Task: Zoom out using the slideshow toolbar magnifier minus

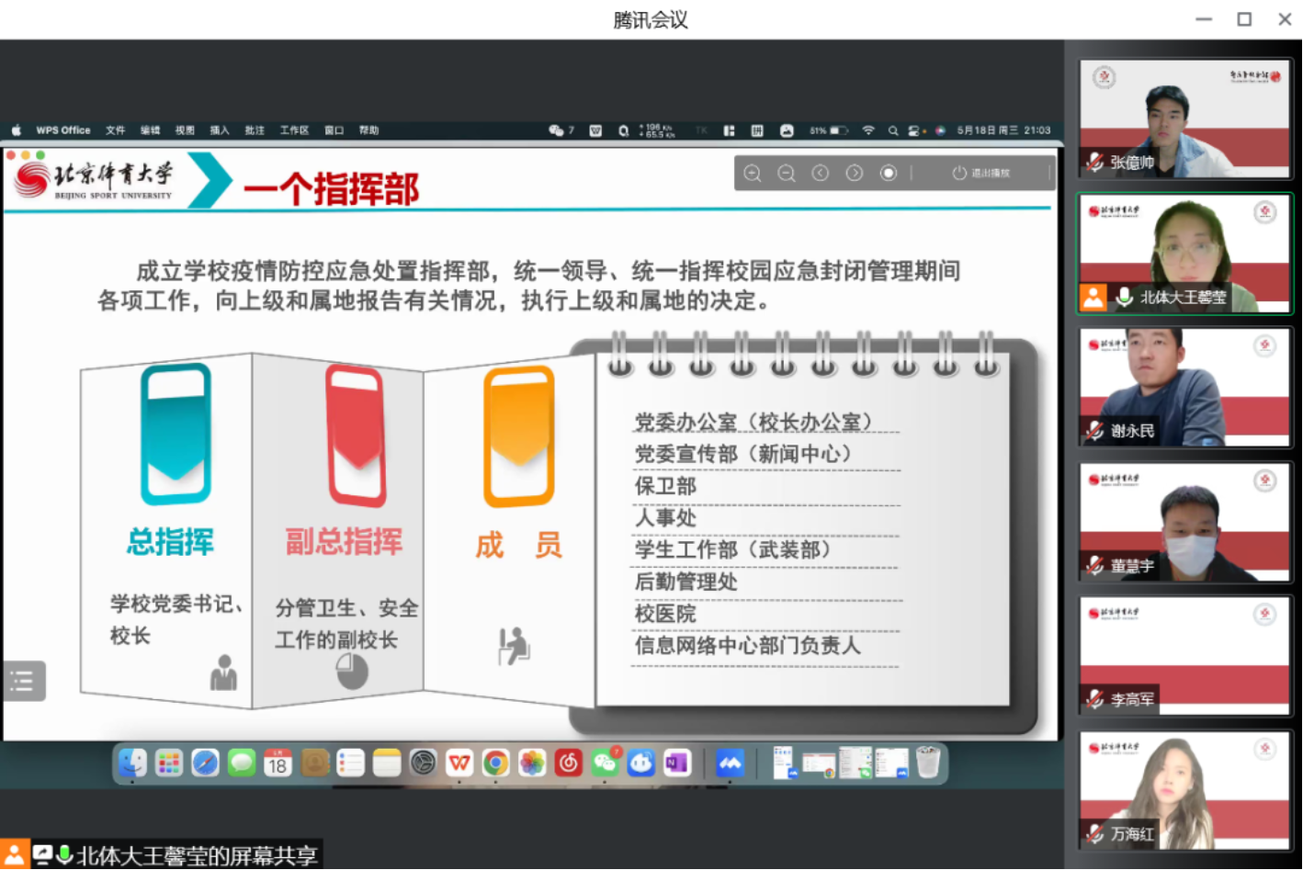Action: tap(787, 173)
